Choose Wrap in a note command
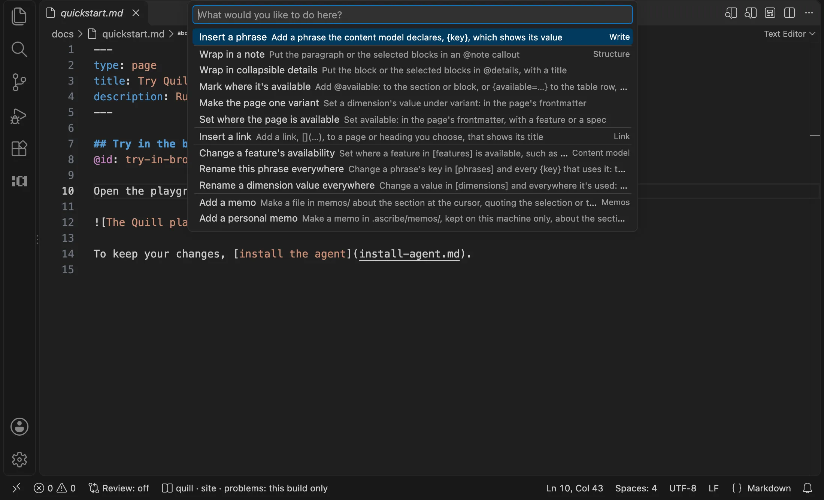This screenshot has width=824, height=500. click(x=413, y=54)
